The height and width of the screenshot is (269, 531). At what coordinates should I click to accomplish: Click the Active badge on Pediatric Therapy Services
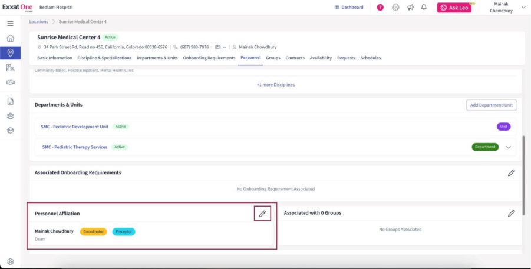click(120, 147)
